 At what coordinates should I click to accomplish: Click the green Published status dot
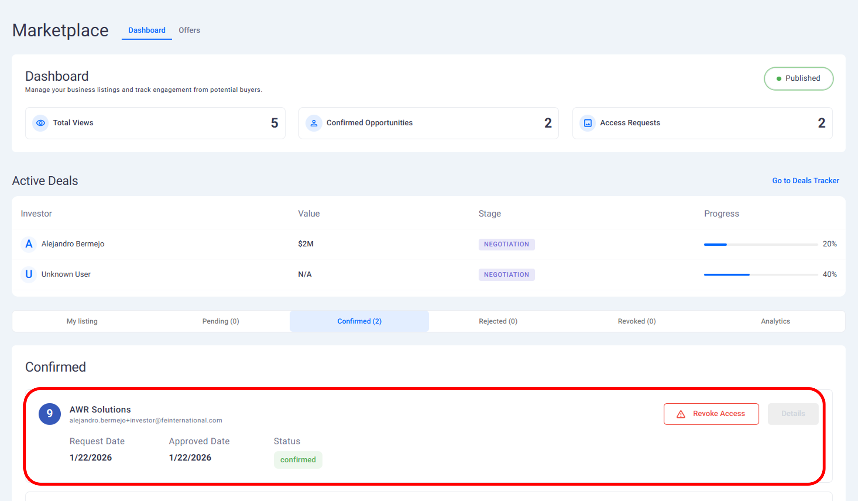point(779,79)
